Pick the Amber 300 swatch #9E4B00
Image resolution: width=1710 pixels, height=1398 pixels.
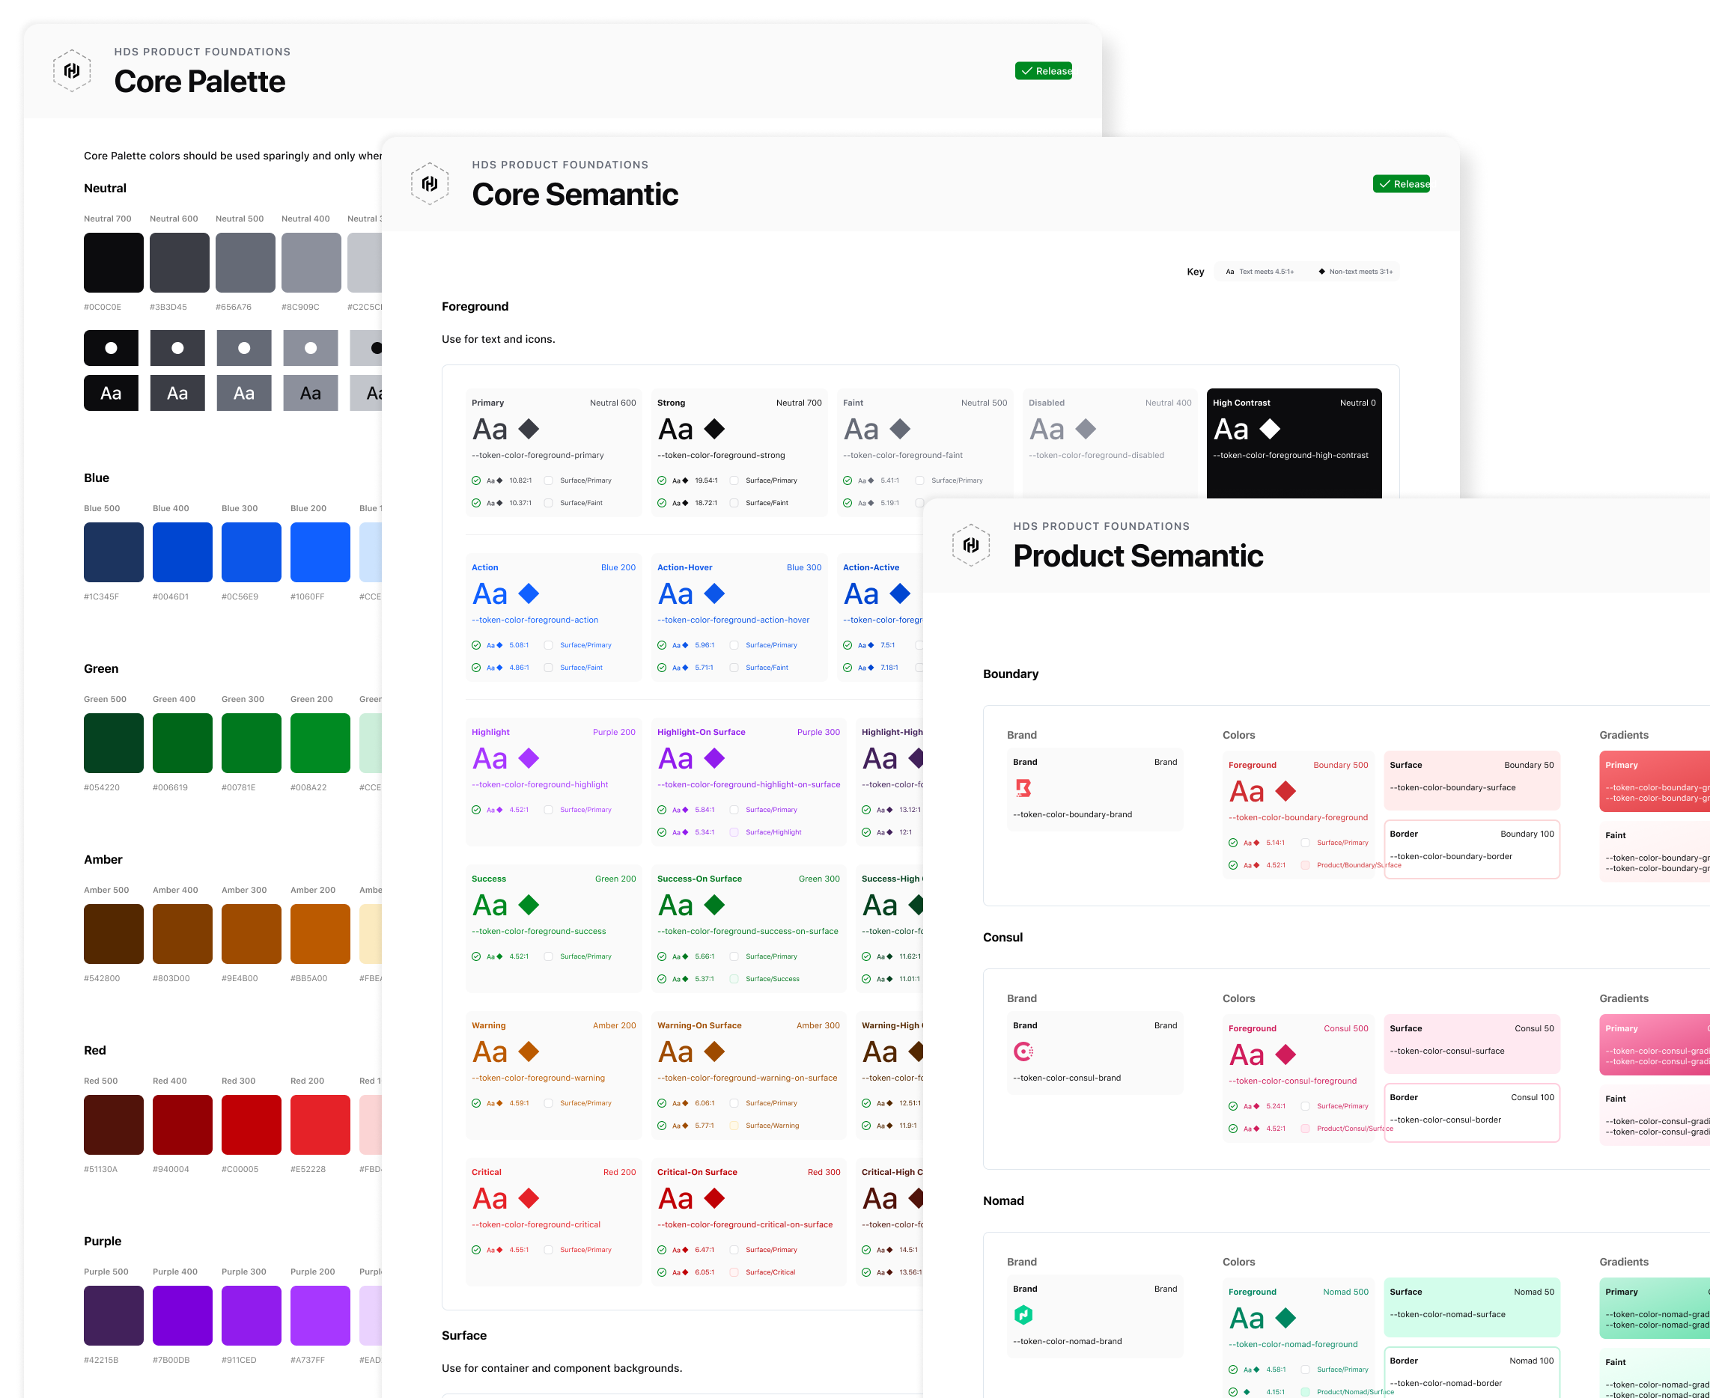pos(252,934)
